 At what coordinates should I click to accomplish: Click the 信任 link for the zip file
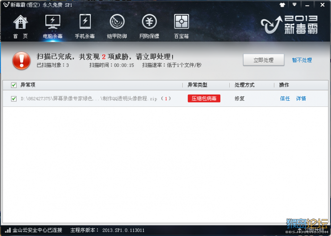pos(285,98)
